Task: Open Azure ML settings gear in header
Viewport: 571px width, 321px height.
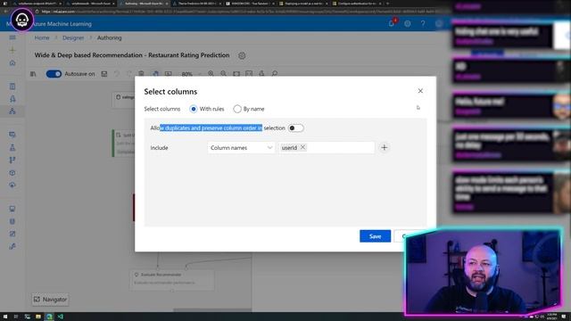Action: click(x=407, y=24)
